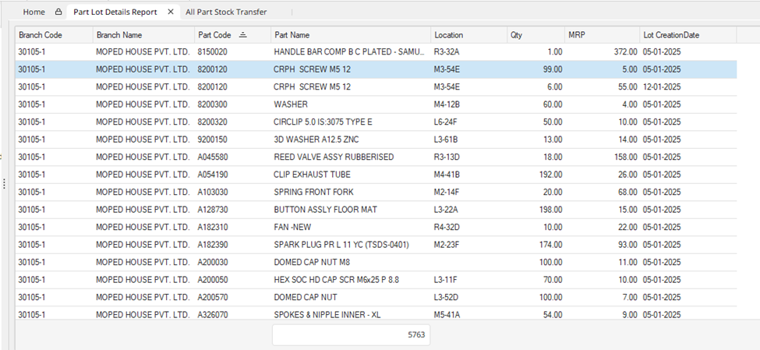Click the 12-01-2025 lot creation date cell
The image size is (760, 350).
coord(662,87)
